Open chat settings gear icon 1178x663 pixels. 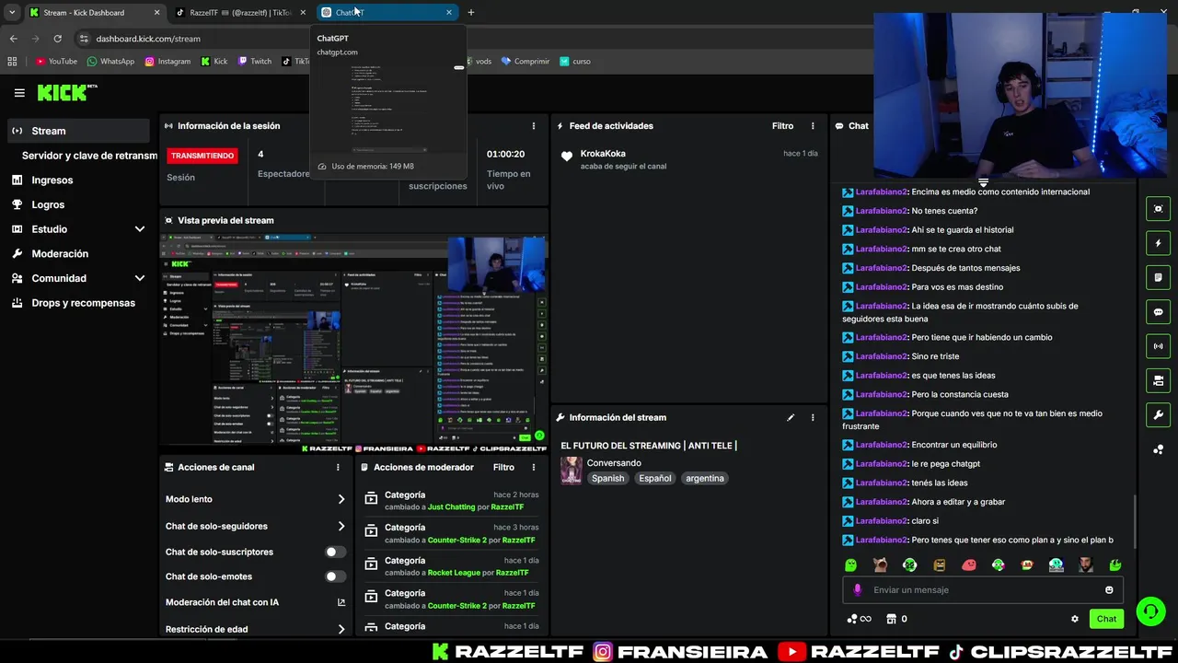tap(1074, 619)
